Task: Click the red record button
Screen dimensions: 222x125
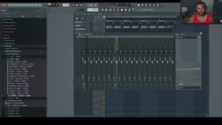Action: [x=61, y=5]
